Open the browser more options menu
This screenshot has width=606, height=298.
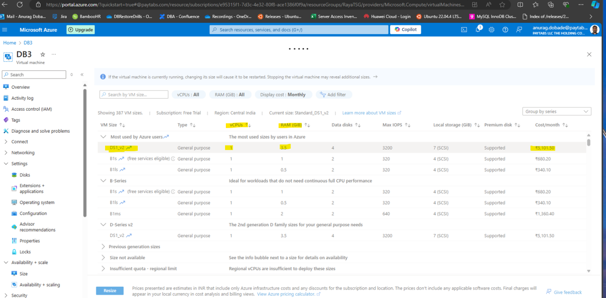(x=581, y=5)
